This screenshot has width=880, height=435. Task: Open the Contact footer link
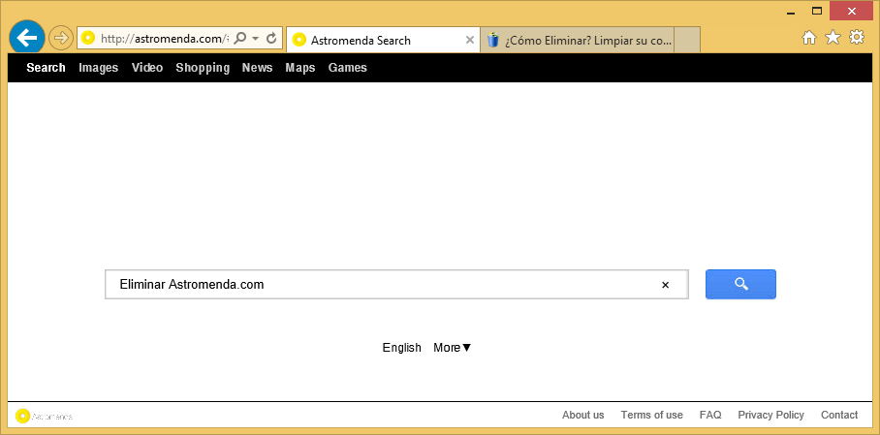839,415
